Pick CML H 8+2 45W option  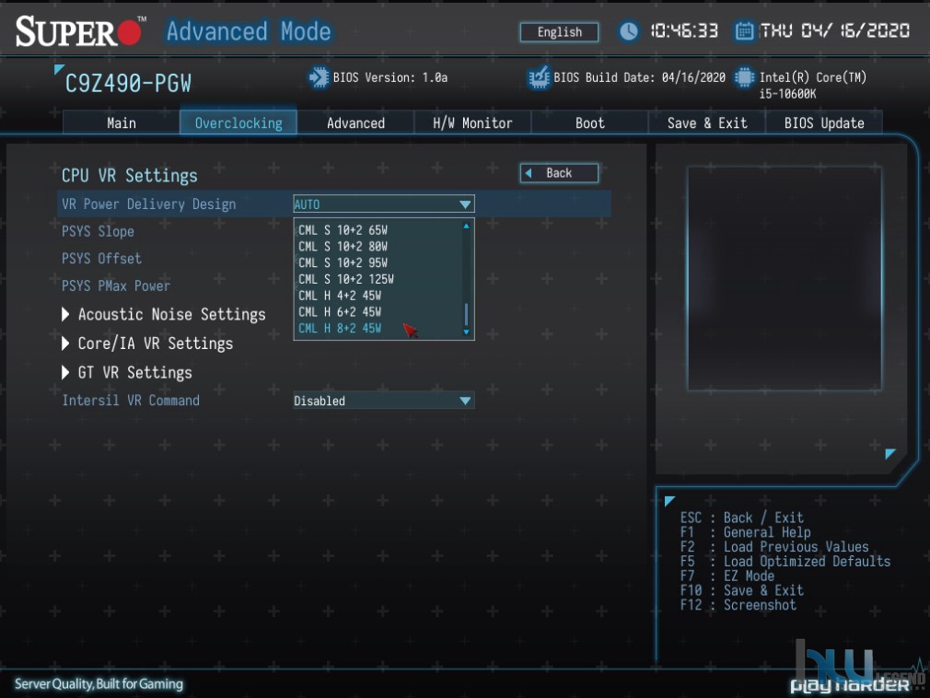click(340, 329)
